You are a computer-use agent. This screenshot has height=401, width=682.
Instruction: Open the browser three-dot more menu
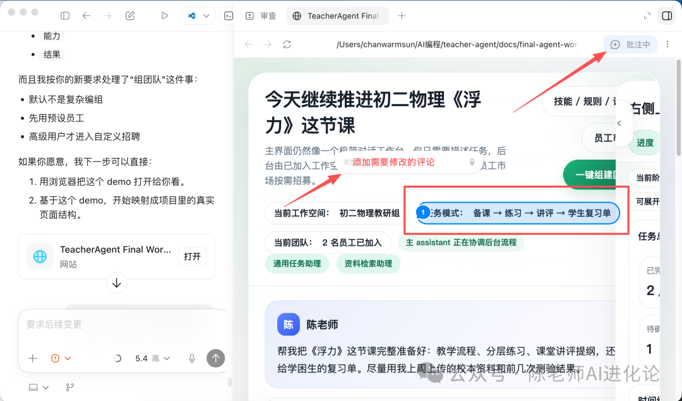[667, 44]
